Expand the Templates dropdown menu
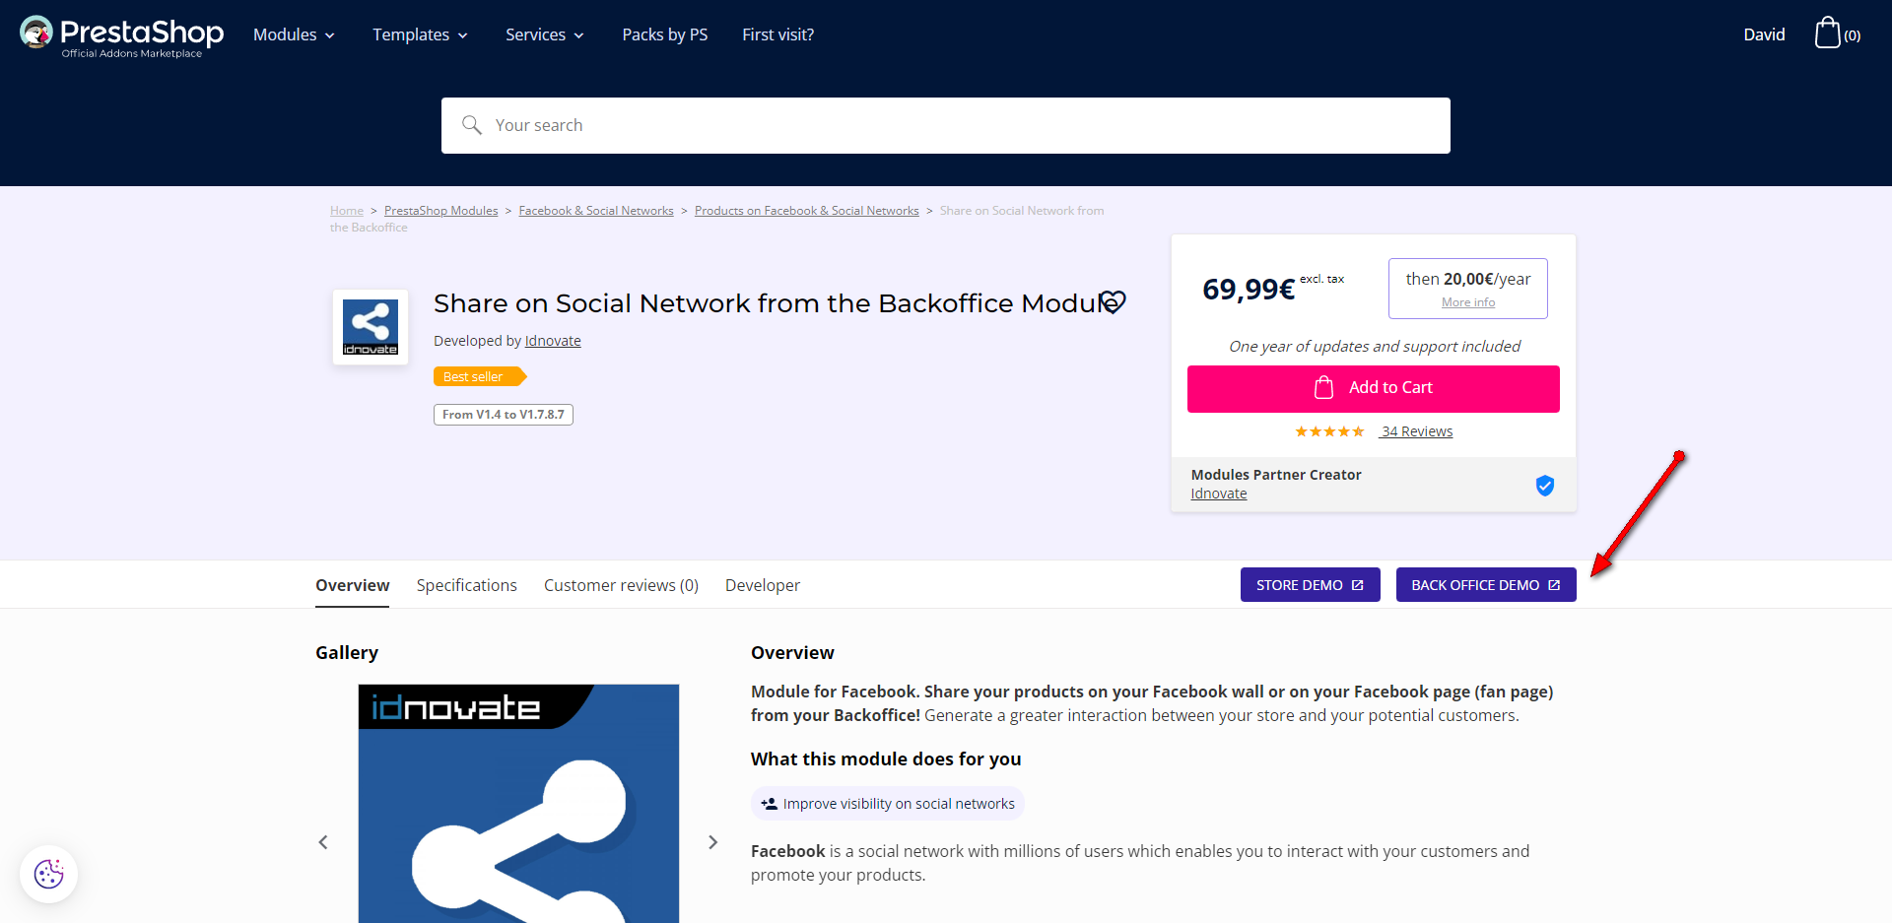Image resolution: width=1892 pixels, height=923 pixels. [420, 34]
